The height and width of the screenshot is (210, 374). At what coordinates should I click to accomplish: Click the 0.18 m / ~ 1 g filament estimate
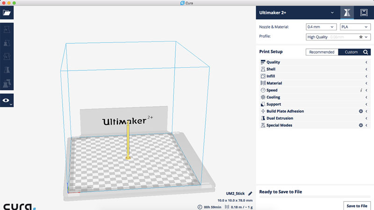pos(242,207)
